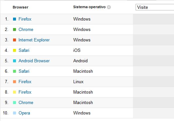This screenshot has width=174, height=121.
Task: Click the orange-red swatch beside Internet Explorer
Action: [x=15, y=40]
